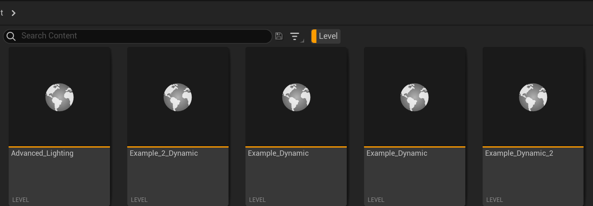Open the filter options icon

click(x=294, y=36)
